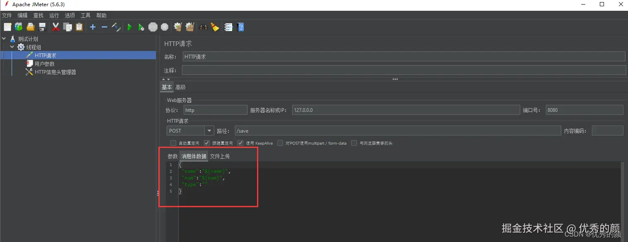This screenshot has height=242, width=628.
Task: Click the "type":"" line in body editor
Action: 194,184
